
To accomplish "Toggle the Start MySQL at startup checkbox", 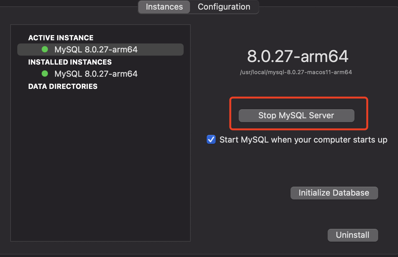I will [x=211, y=140].
